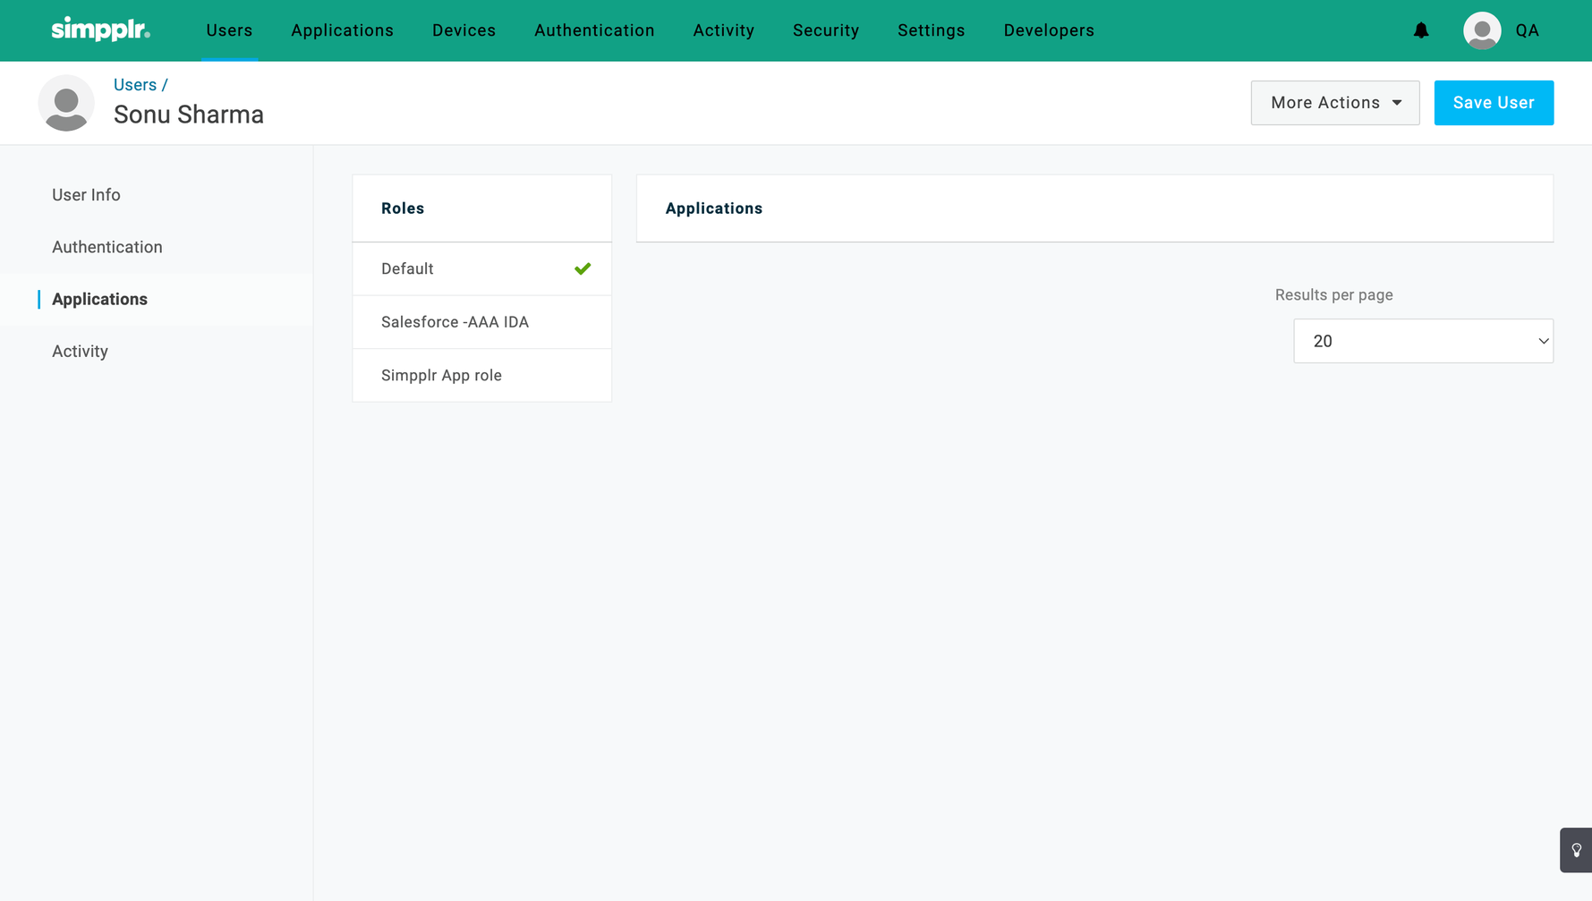Open the Results per page dropdown

tap(1422, 341)
